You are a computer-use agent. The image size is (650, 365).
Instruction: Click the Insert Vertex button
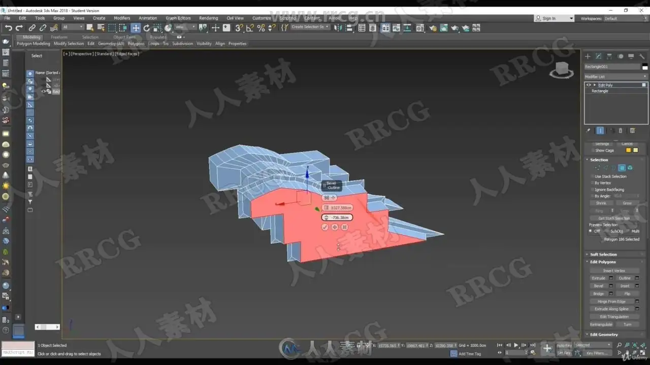[614, 271]
